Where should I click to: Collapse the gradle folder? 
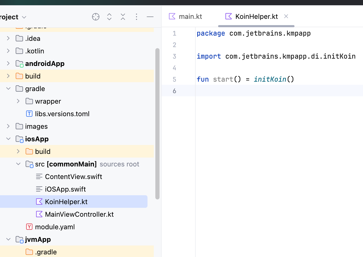click(8, 88)
